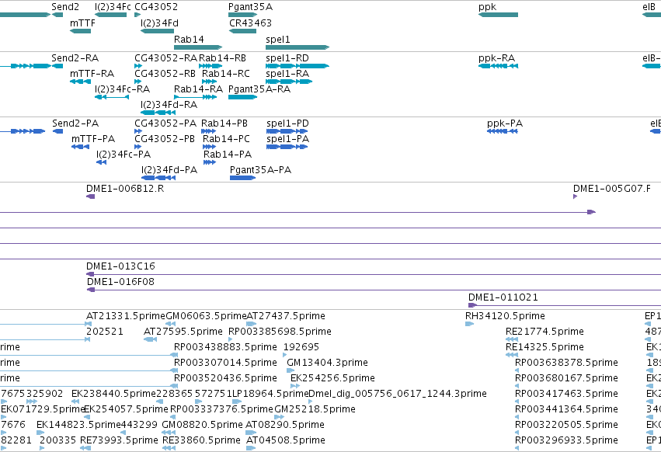This screenshot has width=661, height=452.
Task: Click the EK144823.5prime EST
Action: click(40, 433)
